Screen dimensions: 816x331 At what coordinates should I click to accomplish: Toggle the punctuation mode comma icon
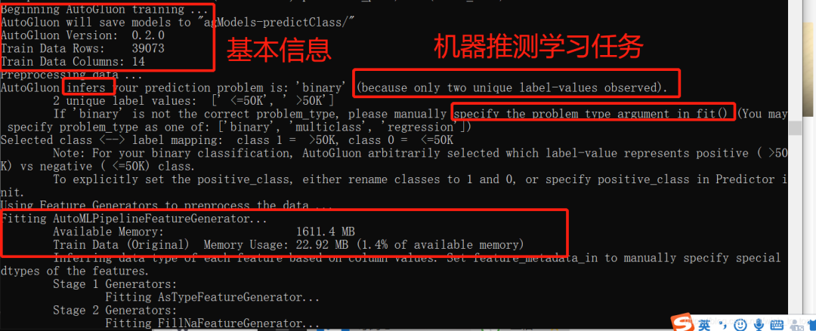(x=723, y=325)
